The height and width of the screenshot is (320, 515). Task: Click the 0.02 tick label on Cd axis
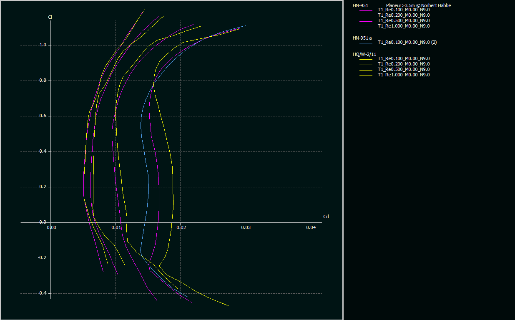click(181, 227)
